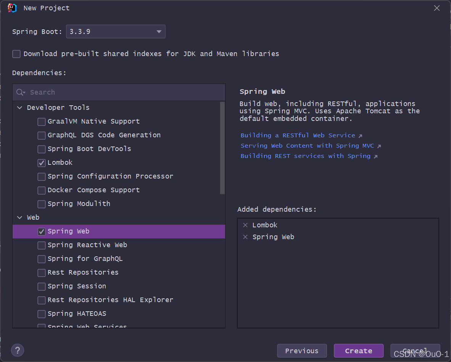Check Spring Reactive Web
451x362 pixels.
42,245
